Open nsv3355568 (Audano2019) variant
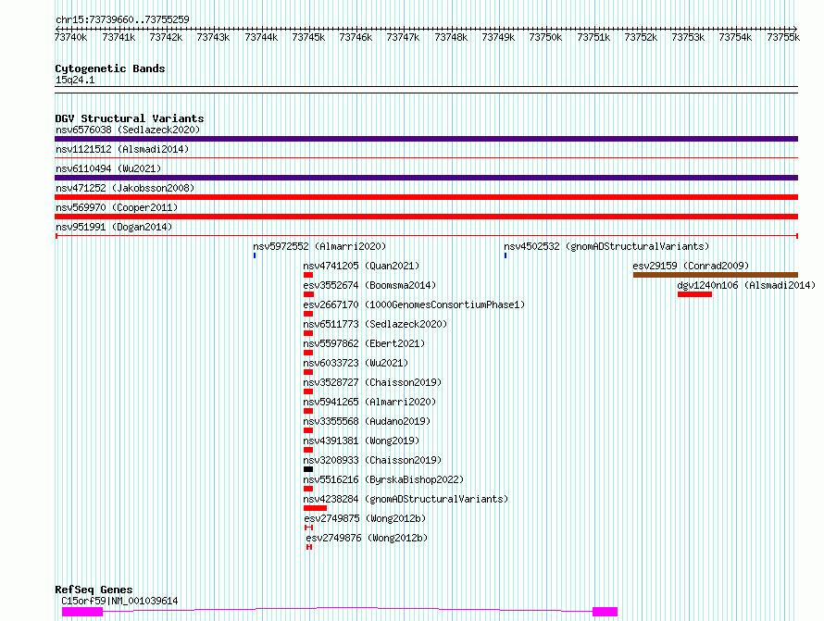The image size is (824, 621). click(367, 421)
